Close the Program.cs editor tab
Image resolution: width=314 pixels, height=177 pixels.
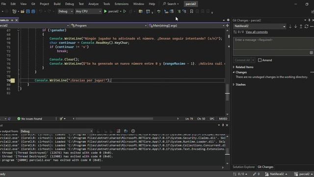pos(17,20)
